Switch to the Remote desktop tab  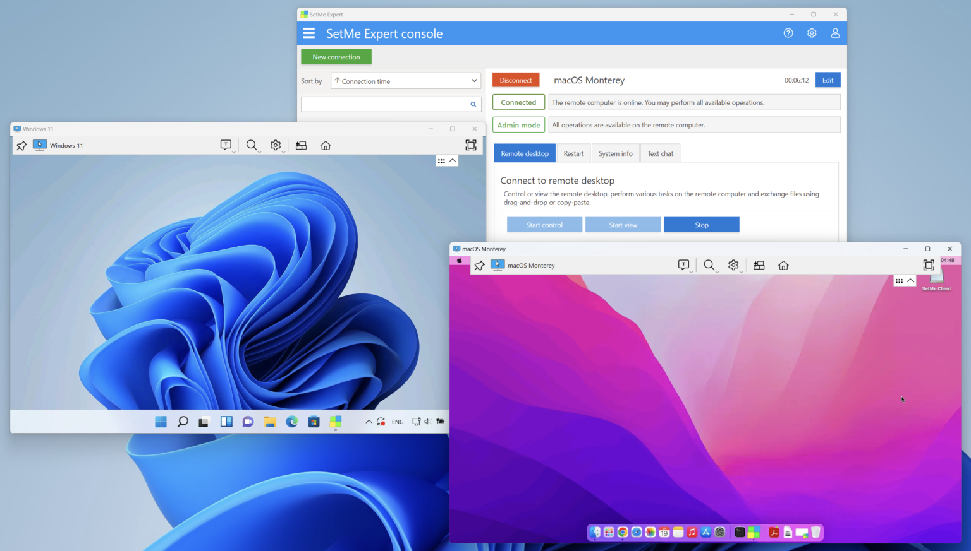pos(525,153)
